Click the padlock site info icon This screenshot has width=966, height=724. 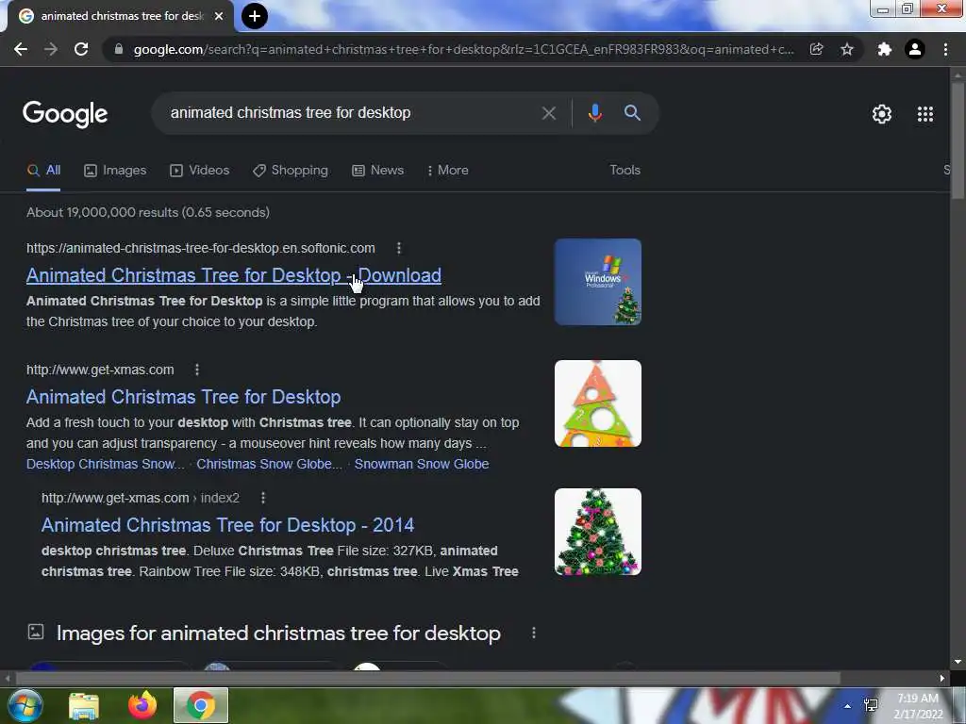119,49
